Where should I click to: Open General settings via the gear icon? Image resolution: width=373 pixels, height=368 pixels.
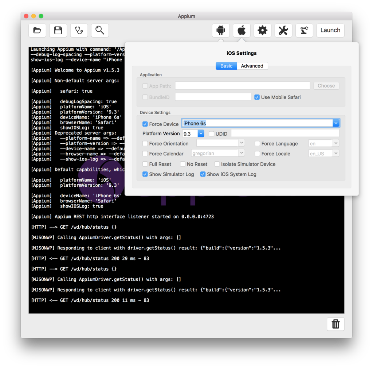262,30
